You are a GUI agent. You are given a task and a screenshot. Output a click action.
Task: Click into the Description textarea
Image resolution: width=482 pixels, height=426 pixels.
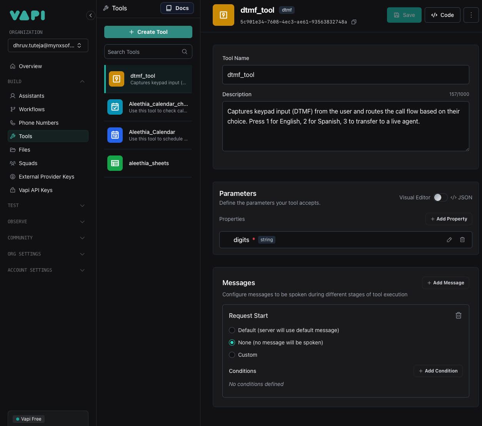[346, 126]
